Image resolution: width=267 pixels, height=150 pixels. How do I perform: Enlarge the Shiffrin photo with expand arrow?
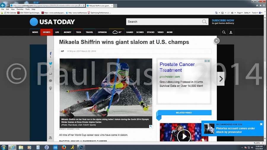click(x=151, y=126)
